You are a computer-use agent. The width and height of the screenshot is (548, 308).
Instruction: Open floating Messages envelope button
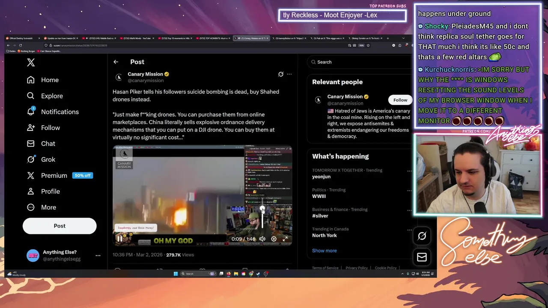422,257
